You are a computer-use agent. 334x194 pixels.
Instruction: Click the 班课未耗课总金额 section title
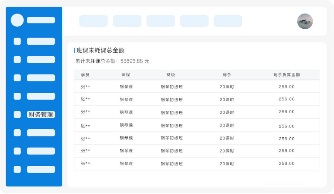(100, 51)
